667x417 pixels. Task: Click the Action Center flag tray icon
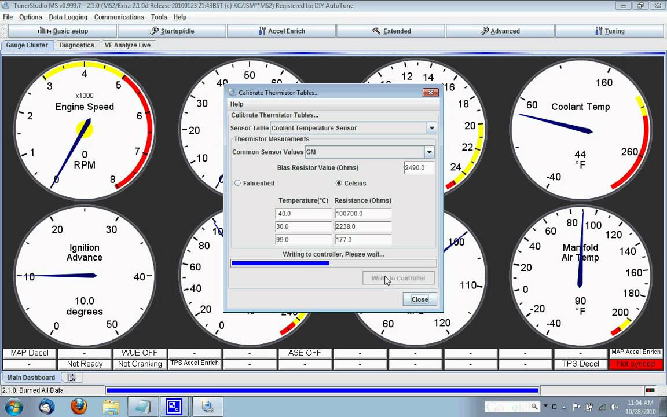point(577,407)
